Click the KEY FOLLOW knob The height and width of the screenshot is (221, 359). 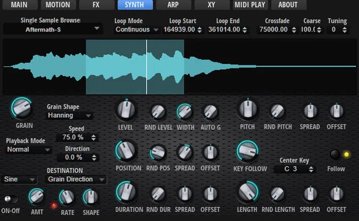pyautogui.click(x=247, y=152)
